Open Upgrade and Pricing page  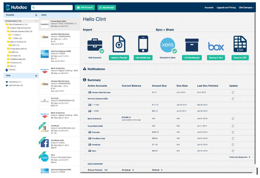[226, 8]
